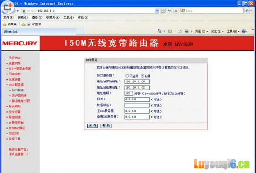Click the 保存 save button
Screen dimensions: 256x173
[92, 126]
